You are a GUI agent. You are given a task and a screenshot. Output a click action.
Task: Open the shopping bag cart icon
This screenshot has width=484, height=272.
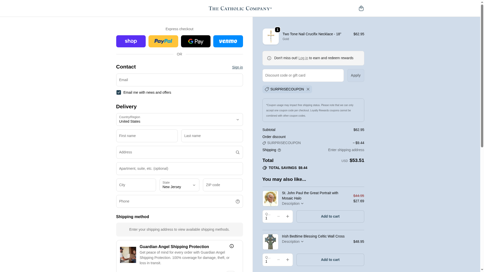[x=361, y=8]
